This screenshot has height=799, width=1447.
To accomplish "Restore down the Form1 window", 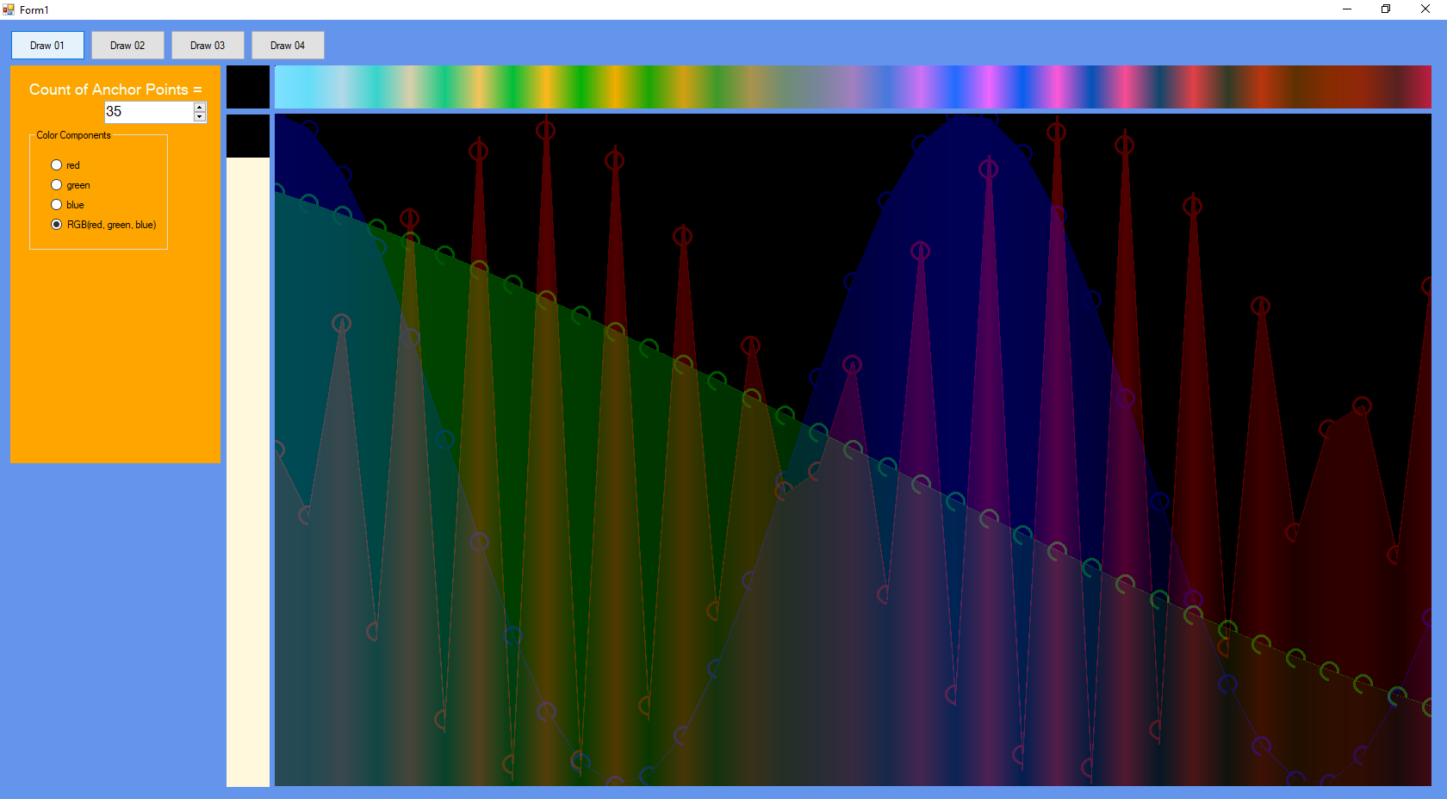I will click(1386, 9).
